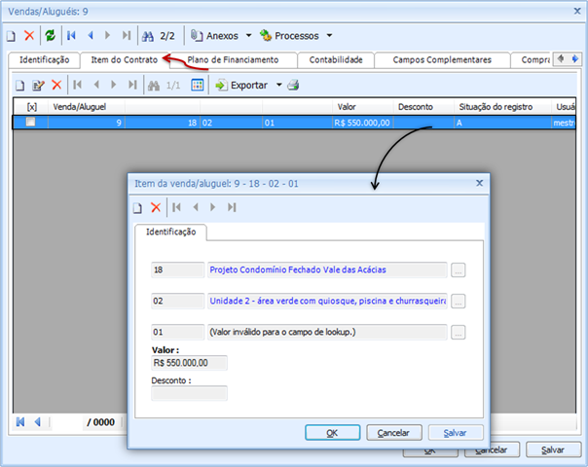The image size is (588, 467).
Task: Click the Venda/Aluguel column header
Action: click(x=87, y=107)
